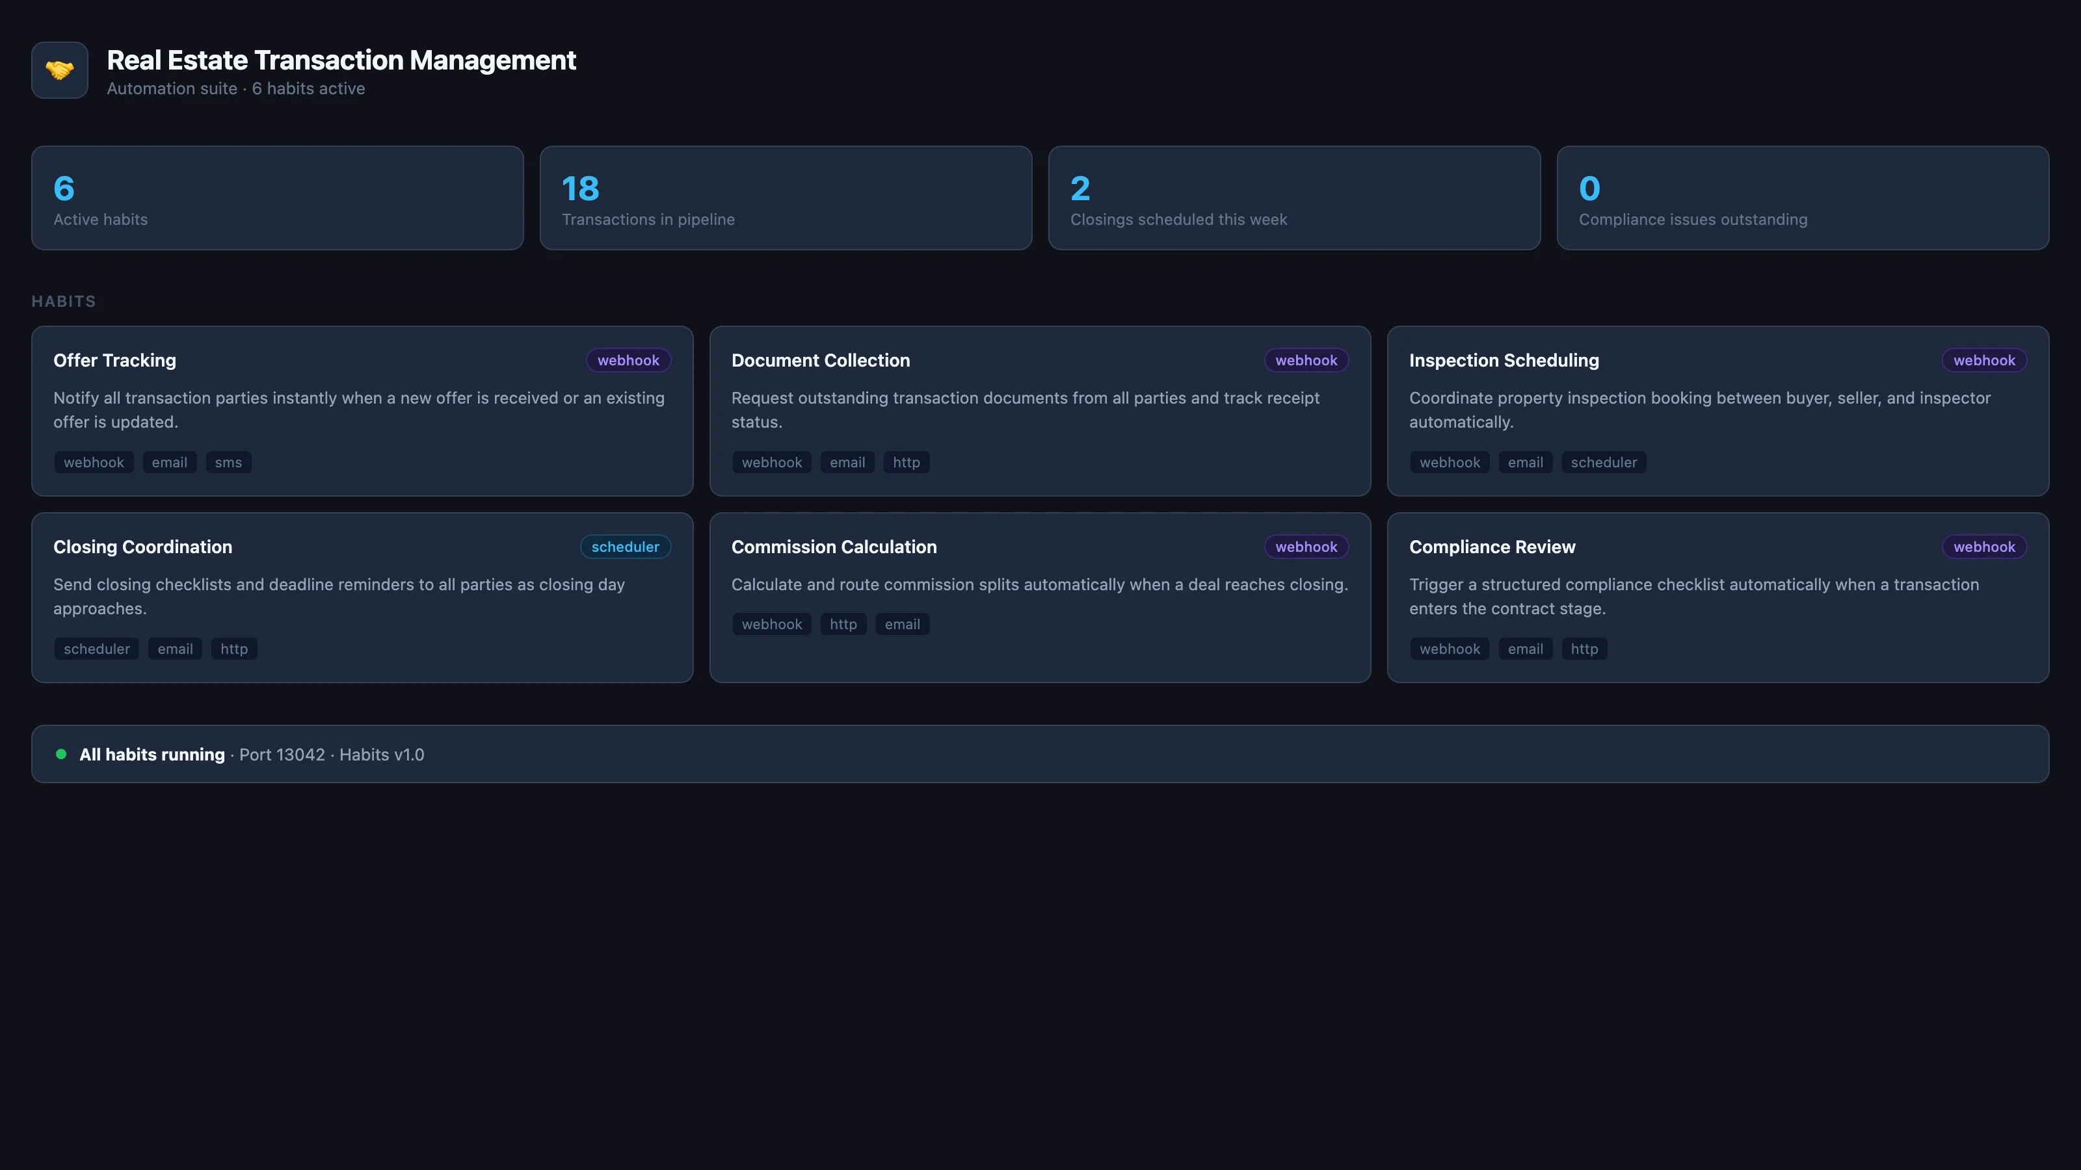2081x1170 pixels.
Task: Click the Inspection Scheduling description text
Action: 1700,410
